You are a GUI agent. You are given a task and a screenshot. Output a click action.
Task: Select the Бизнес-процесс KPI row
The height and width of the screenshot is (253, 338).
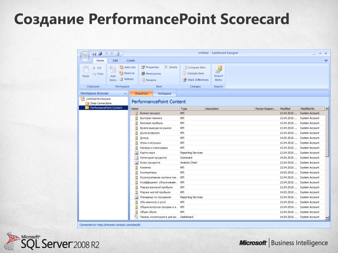(227, 113)
